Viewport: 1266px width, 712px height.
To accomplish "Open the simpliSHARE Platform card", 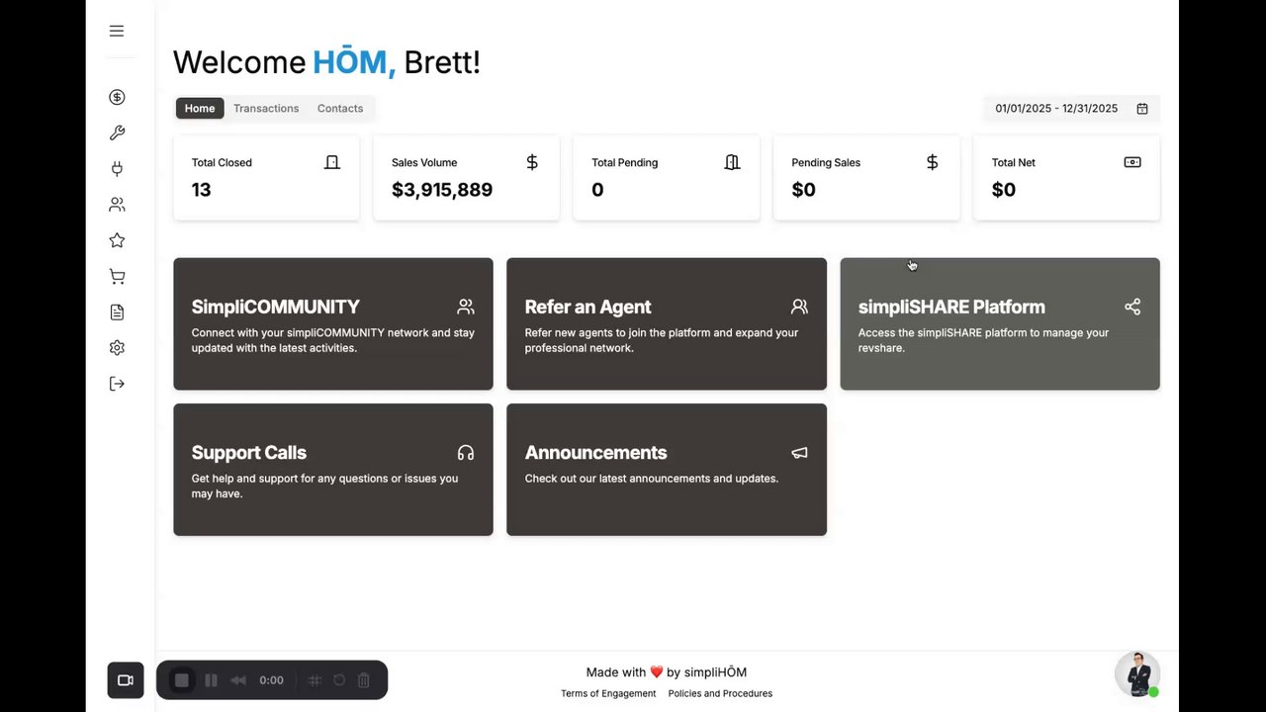I will tap(999, 323).
